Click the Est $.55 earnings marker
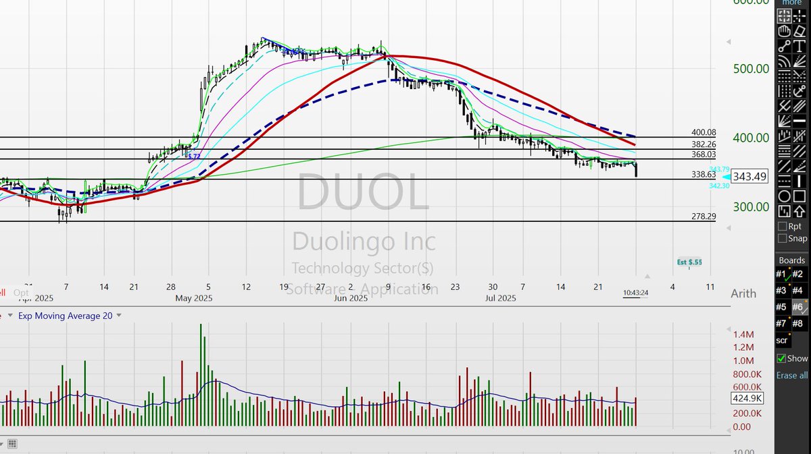This screenshot has height=454, width=811. click(x=689, y=262)
